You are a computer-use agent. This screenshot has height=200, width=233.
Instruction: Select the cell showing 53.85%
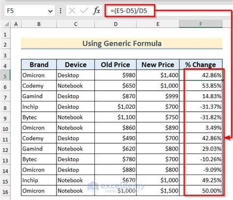201,86
